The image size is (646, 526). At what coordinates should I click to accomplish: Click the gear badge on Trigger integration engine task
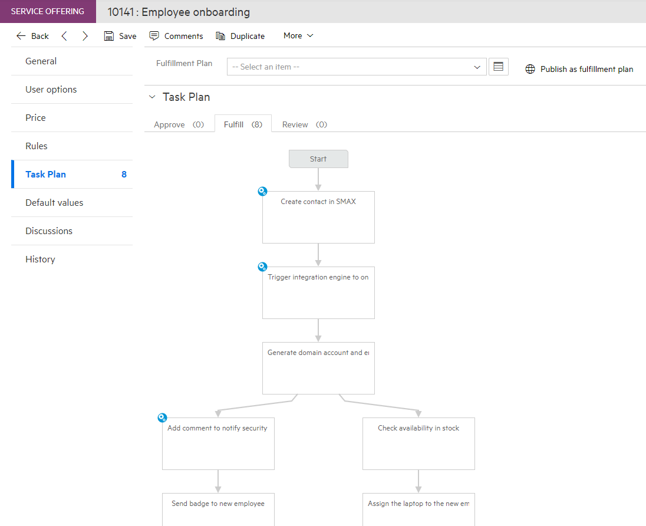pyautogui.click(x=262, y=267)
